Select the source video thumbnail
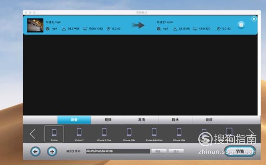Screen dimensions: 266x165 [x=35, y=25]
